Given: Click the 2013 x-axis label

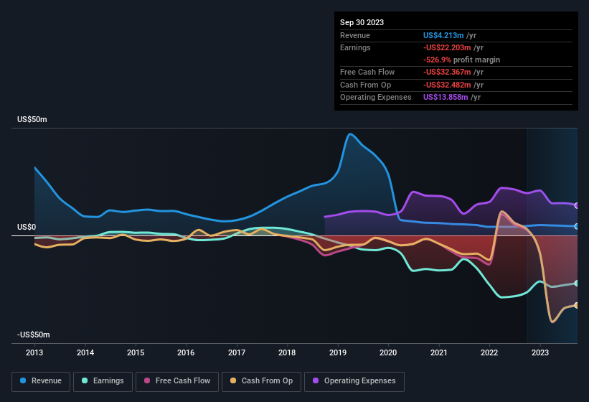Looking at the screenshot, I should point(34,352).
